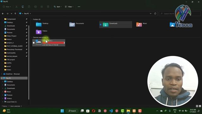The height and width of the screenshot is (114, 202).
Task: Open the View dropdown menu
Action: [x=69, y=7]
